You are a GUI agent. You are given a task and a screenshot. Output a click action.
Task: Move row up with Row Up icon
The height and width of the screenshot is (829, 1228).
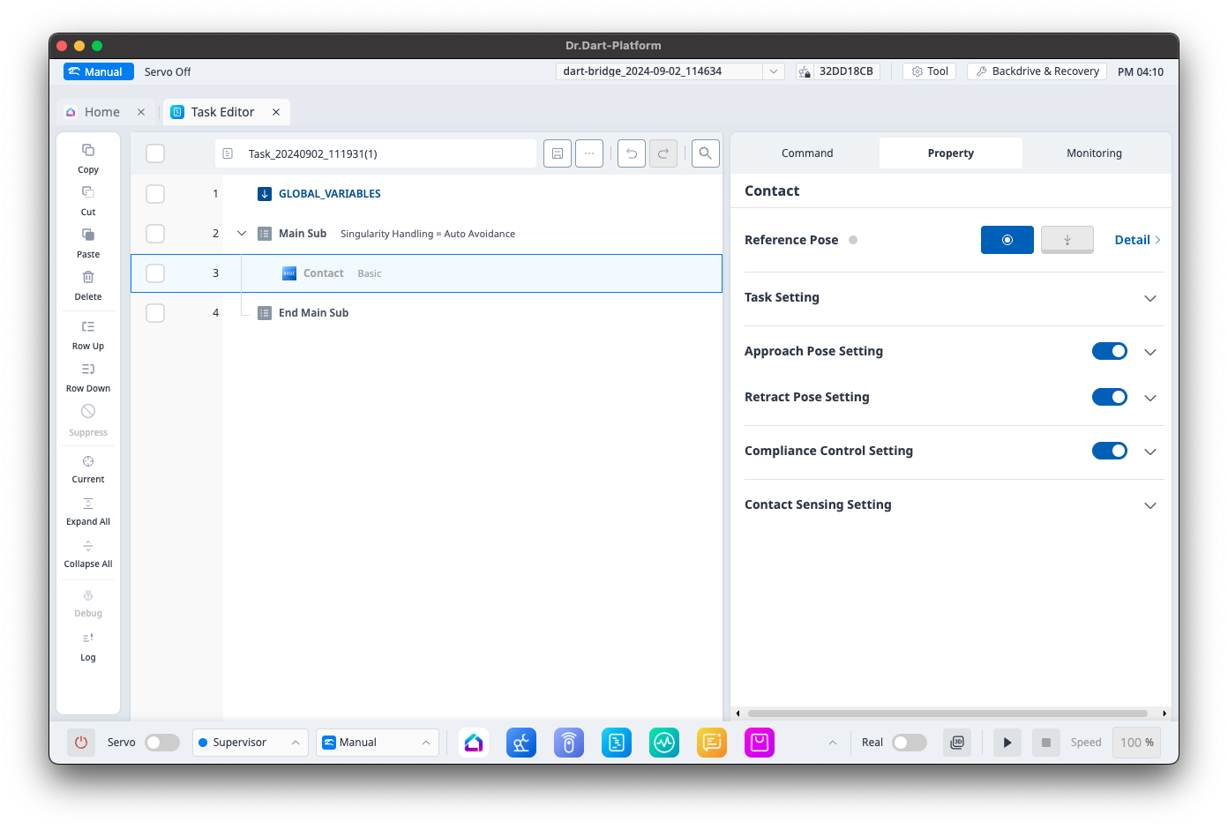(88, 327)
